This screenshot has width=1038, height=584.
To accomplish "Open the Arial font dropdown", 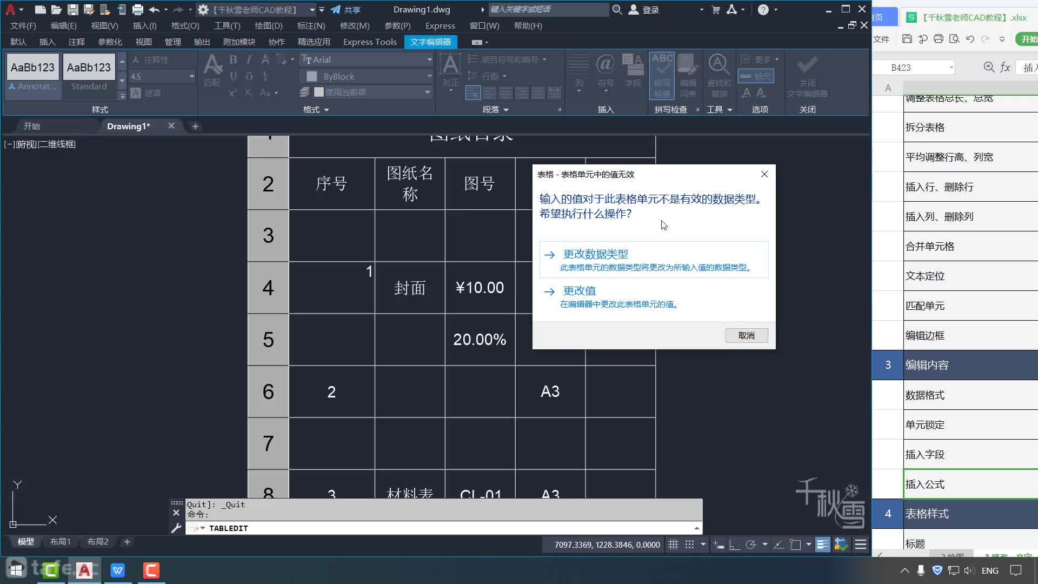I will (x=429, y=59).
